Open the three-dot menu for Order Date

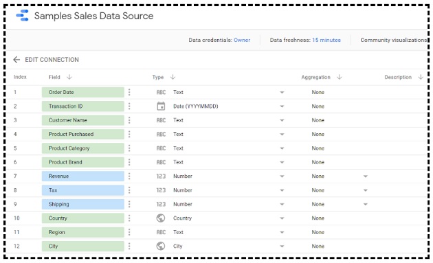pyautogui.click(x=129, y=92)
